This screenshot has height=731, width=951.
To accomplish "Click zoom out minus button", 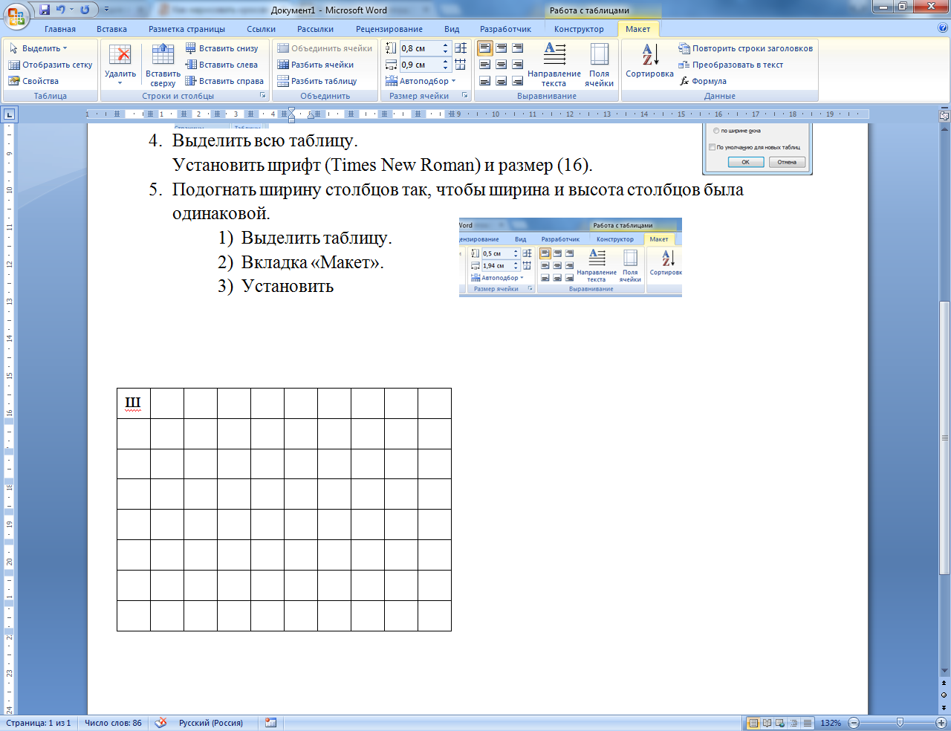I will click(x=854, y=723).
